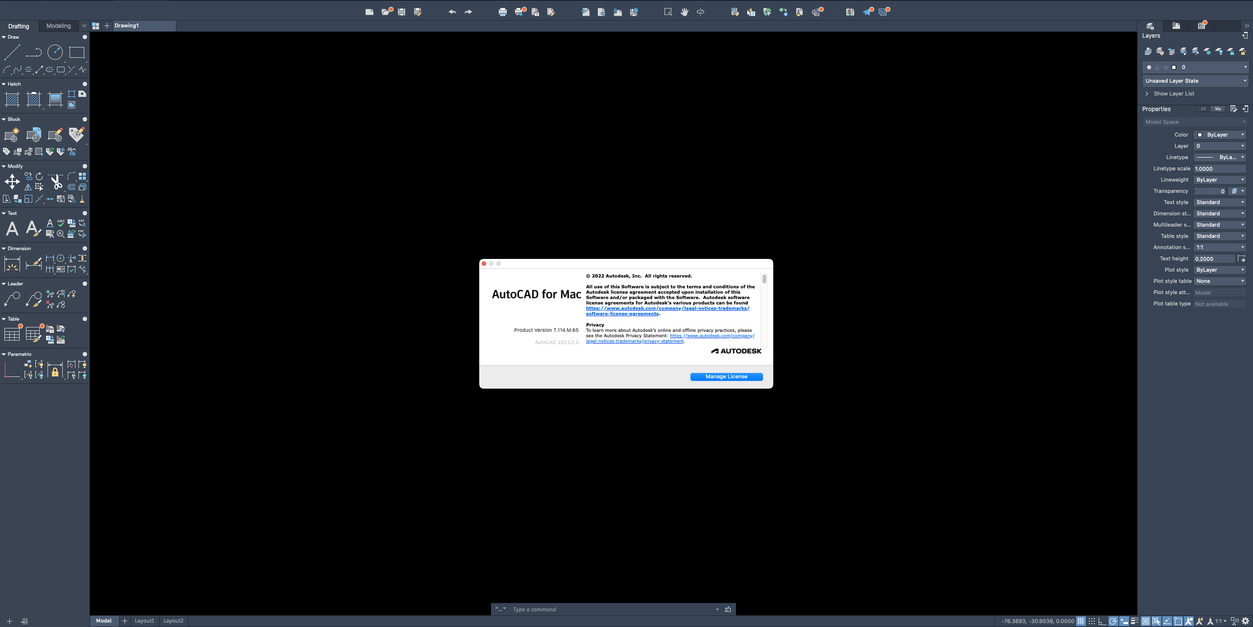Click the Insert Block icon
This screenshot has width=1253, height=627.
click(x=33, y=135)
